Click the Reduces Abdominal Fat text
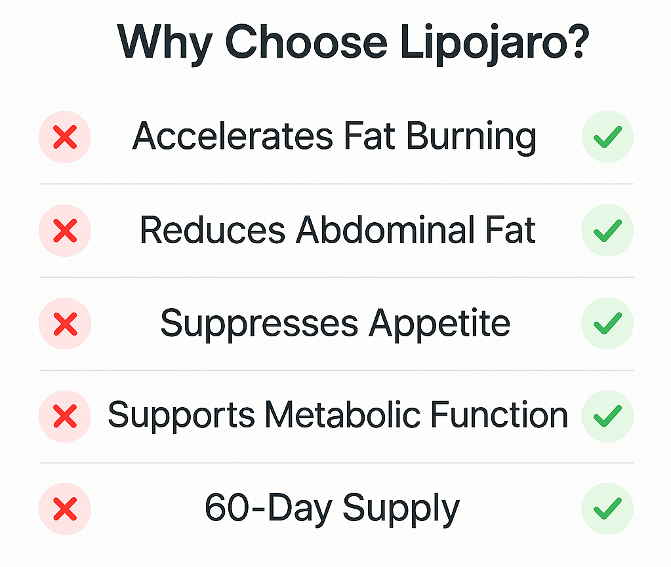The width and height of the screenshot is (671, 567). pyautogui.click(x=338, y=230)
